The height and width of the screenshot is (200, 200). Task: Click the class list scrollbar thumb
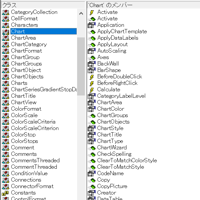pos(81,66)
